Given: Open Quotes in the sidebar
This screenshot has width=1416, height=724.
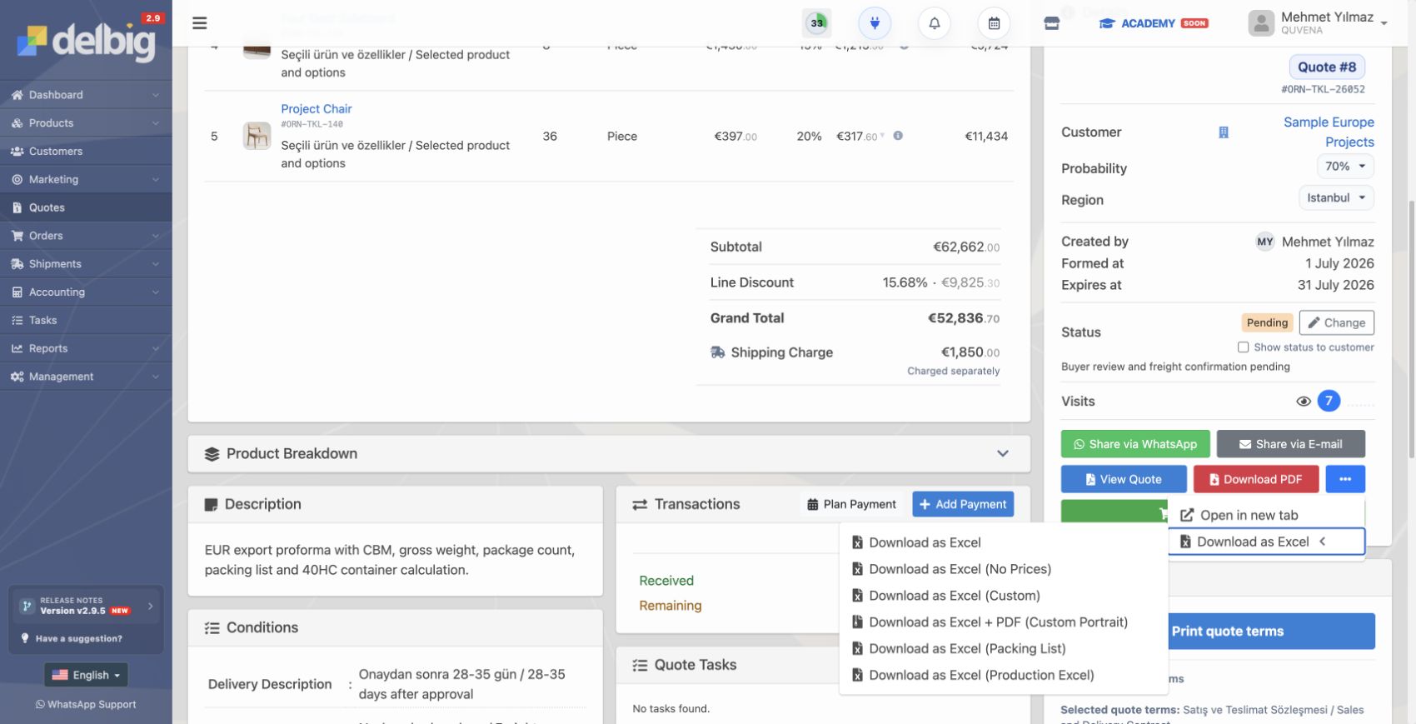Looking at the screenshot, I should [86, 207].
